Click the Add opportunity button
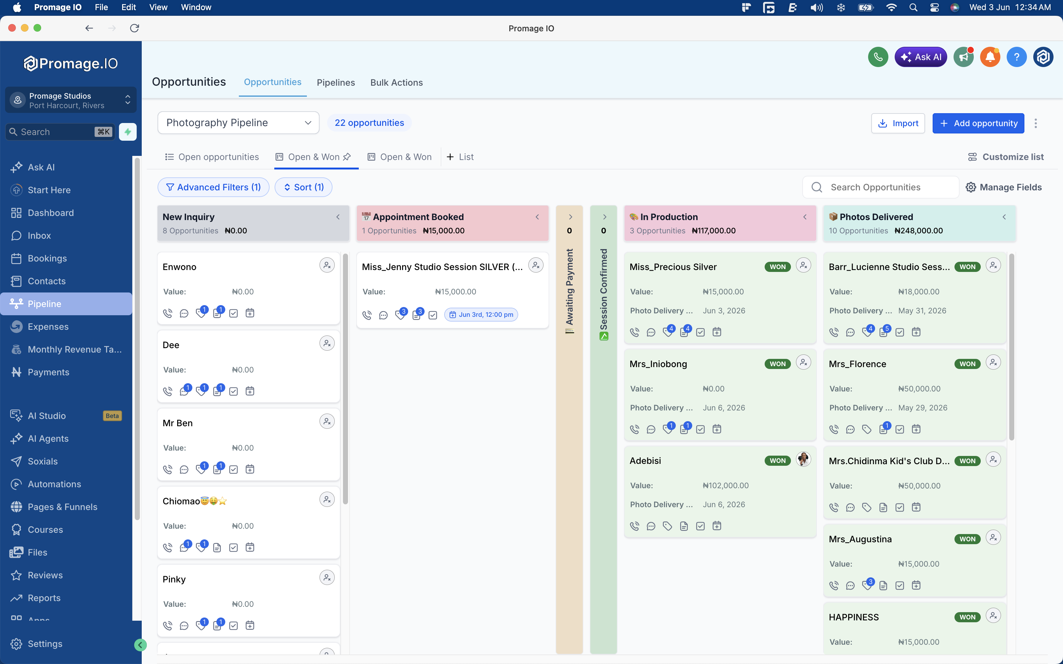1063x664 pixels. [x=978, y=123]
